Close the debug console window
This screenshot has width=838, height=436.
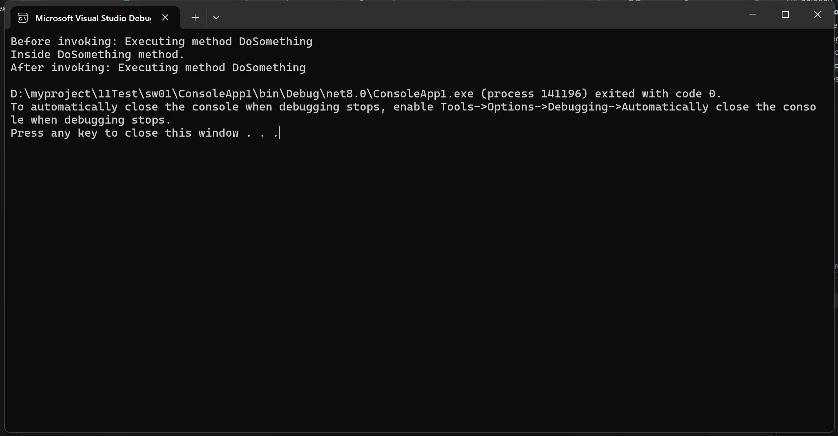pyautogui.click(x=818, y=14)
